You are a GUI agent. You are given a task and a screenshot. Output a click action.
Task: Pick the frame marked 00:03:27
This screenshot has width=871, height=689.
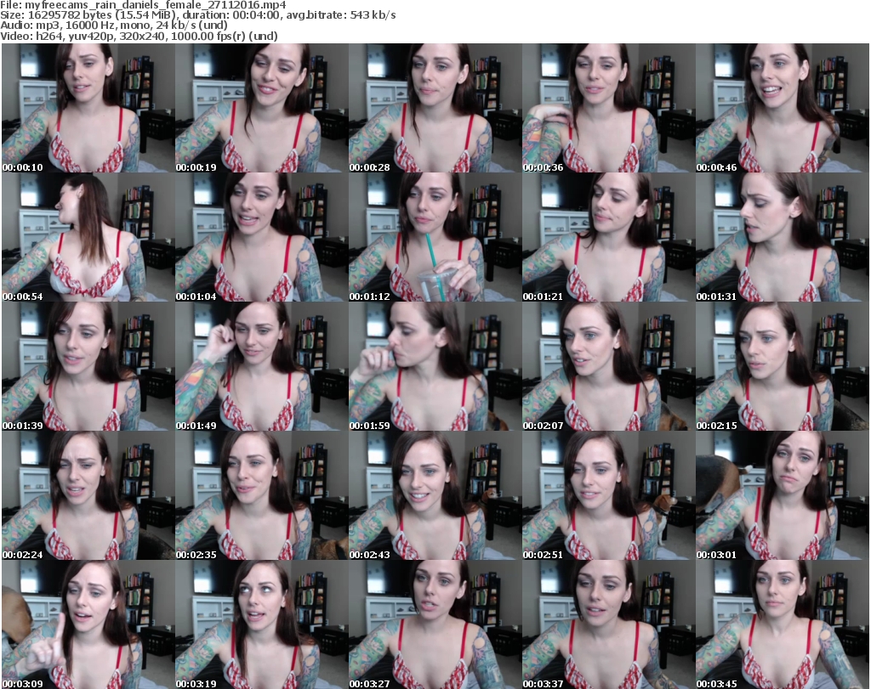pos(435,624)
